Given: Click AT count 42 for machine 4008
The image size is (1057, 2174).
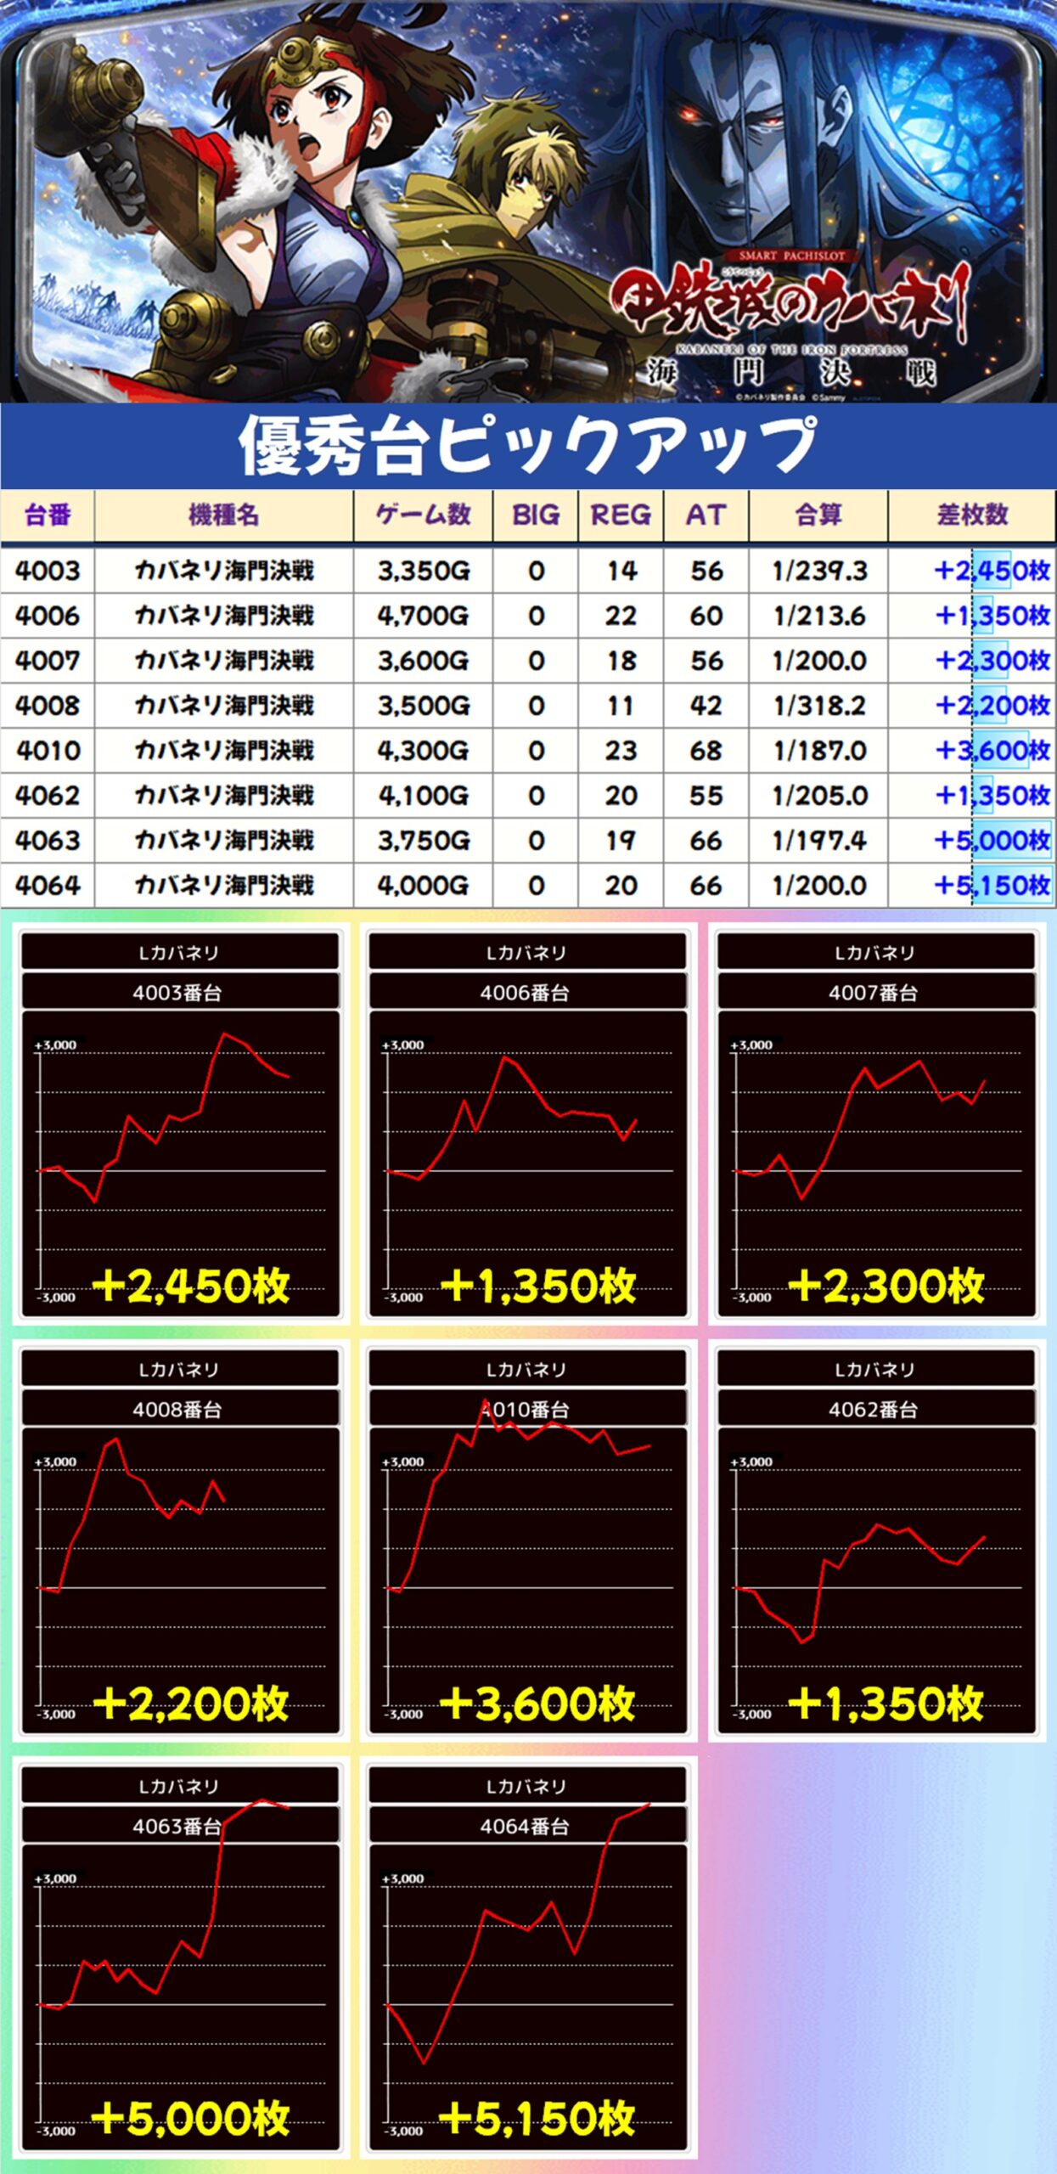Looking at the screenshot, I should (x=706, y=706).
